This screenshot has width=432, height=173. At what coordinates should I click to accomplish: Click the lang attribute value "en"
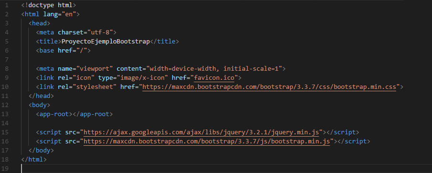tap(69, 14)
